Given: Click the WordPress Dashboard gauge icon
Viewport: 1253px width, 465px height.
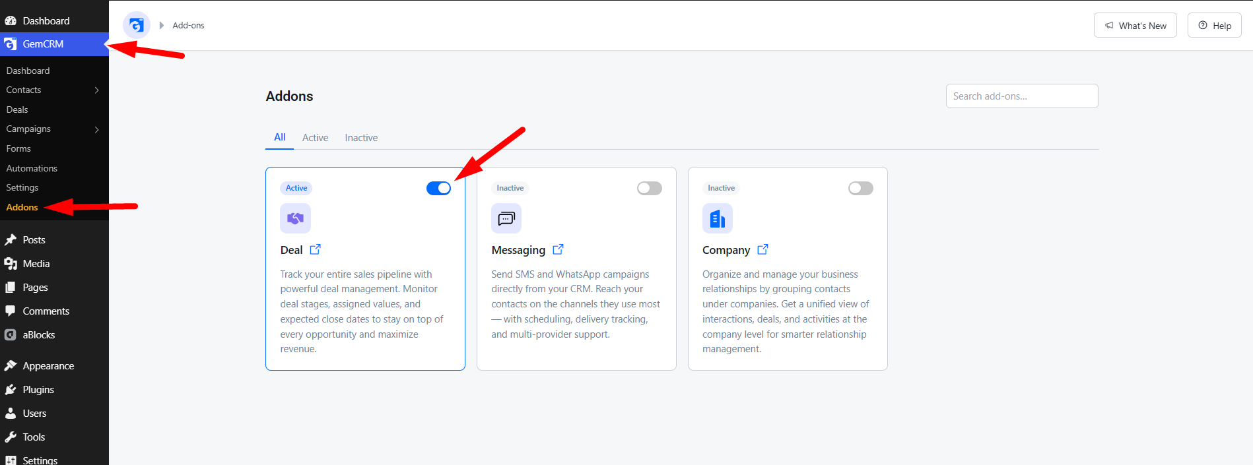Looking at the screenshot, I should [x=11, y=21].
